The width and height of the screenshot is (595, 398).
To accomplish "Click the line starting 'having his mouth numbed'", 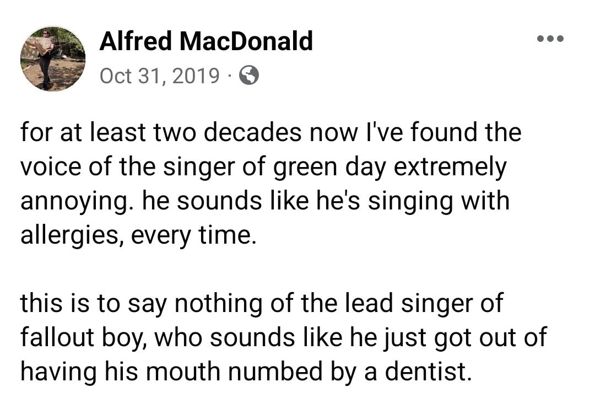I will (x=246, y=371).
